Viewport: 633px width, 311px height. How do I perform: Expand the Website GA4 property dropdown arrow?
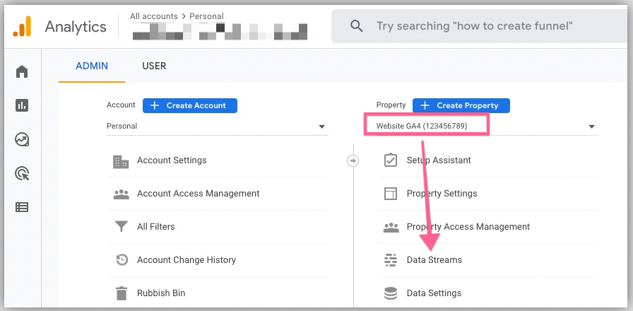coord(591,127)
